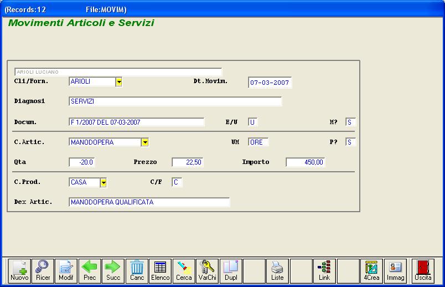The image size is (445, 287).
Task: Open the Immag image icon
Action: [x=395, y=271]
